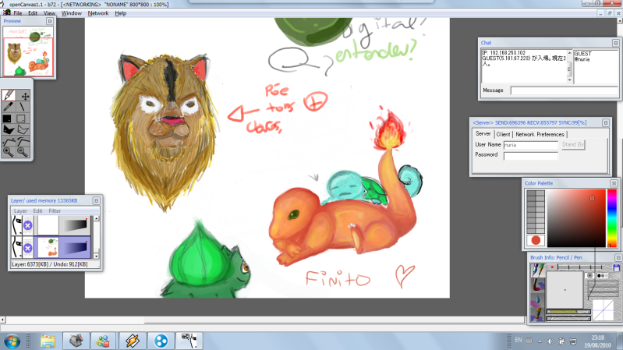Click the rainbow hue strip
Image resolution: width=623 pixels, height=350 pixels.
612,218
